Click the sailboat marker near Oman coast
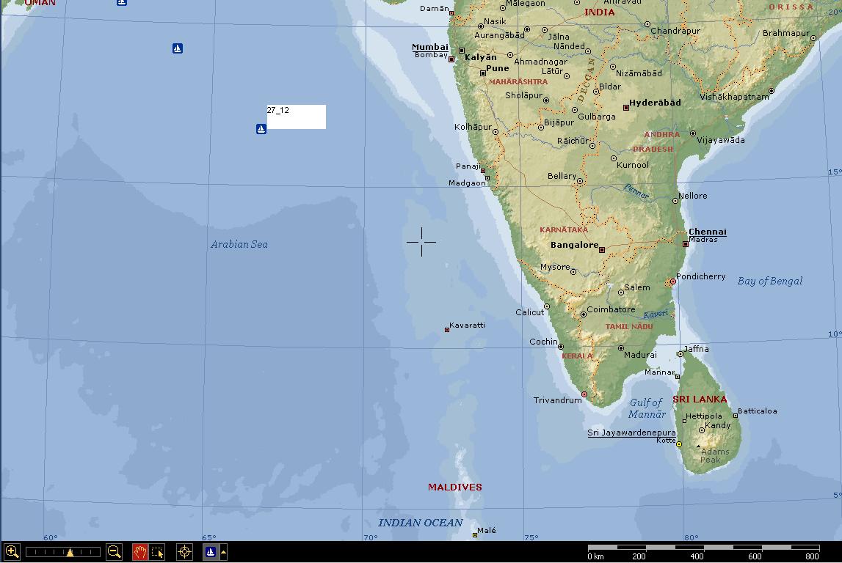842x563 pixels. [122, 2]
